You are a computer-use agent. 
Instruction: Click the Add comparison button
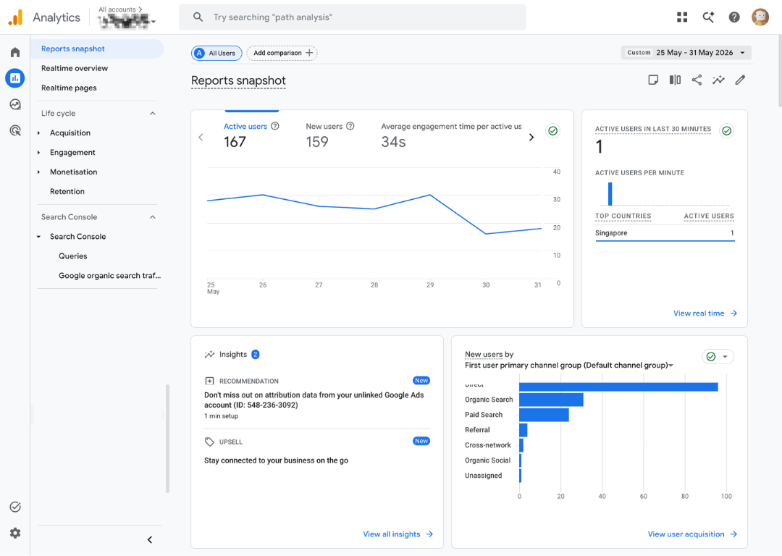tap(282, 53)
